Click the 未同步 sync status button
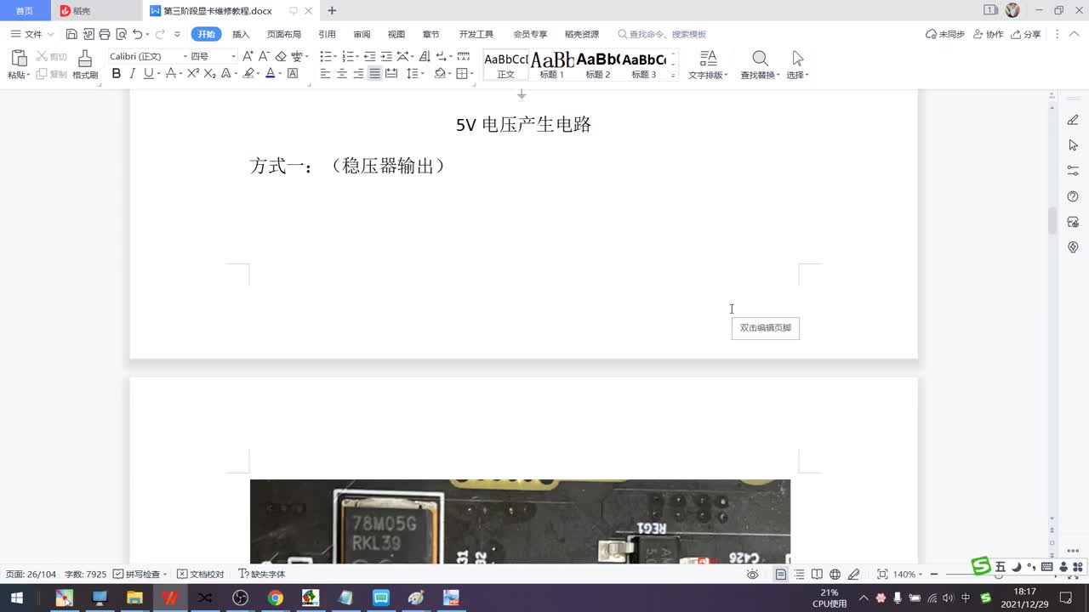Viewport: 1089px width, 612px height. (x=945, y=34)
